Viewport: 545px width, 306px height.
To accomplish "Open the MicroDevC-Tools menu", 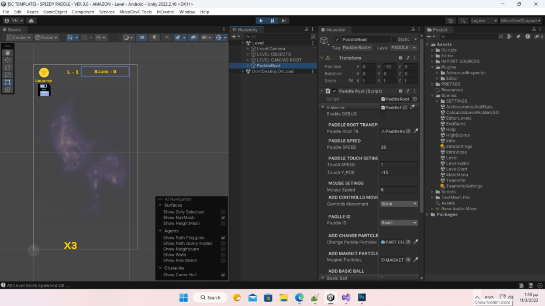I will click(136, 12).
